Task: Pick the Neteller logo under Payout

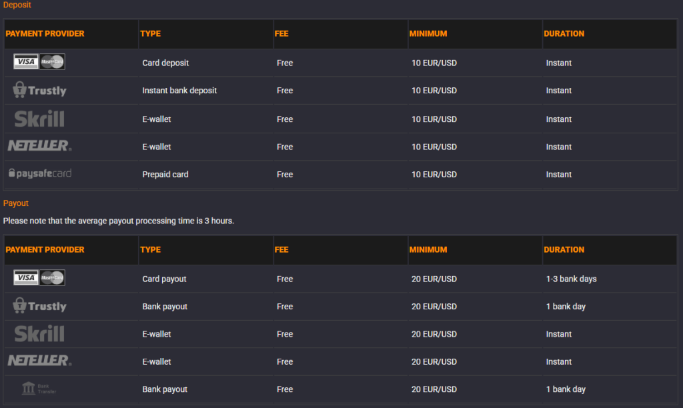Action: 39,361
